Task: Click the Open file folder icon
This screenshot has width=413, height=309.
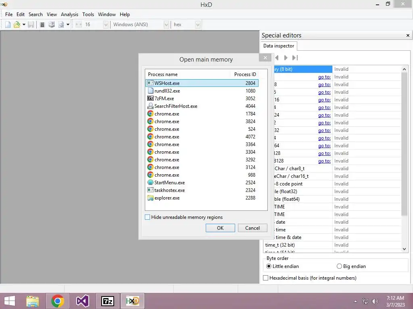Action: click(x=17, y=25)
